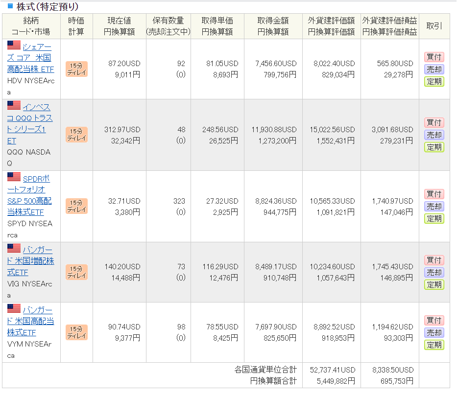This screenshot has width=457, height=396.
Task: Click the US flag icon beside QQQ
Action: (14, 105)
